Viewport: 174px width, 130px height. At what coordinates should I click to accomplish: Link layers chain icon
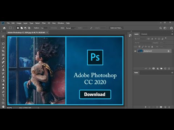146,69
